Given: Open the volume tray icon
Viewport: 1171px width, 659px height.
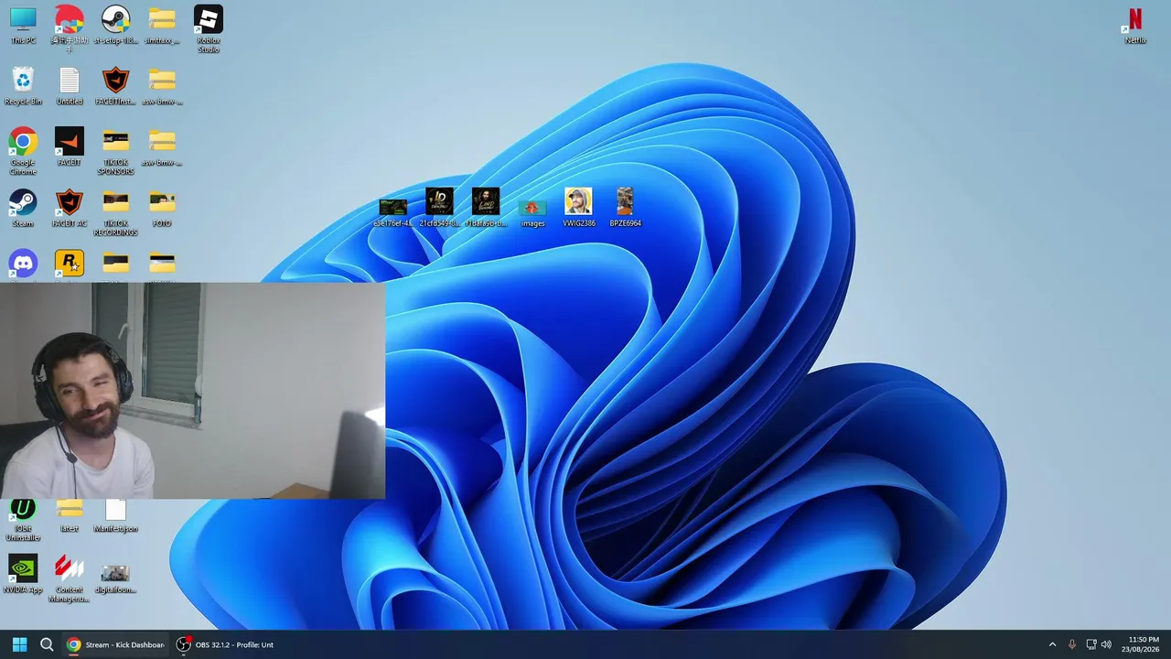Looking at the screenshot, I should (x=1106, y=644).
